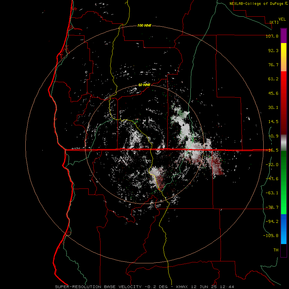Select the -109.8 velocity scale label

click(271, 236)
